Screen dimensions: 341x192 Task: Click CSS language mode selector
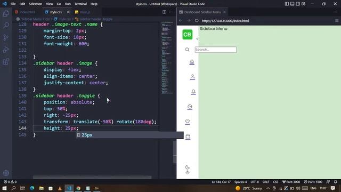point(275,182)
